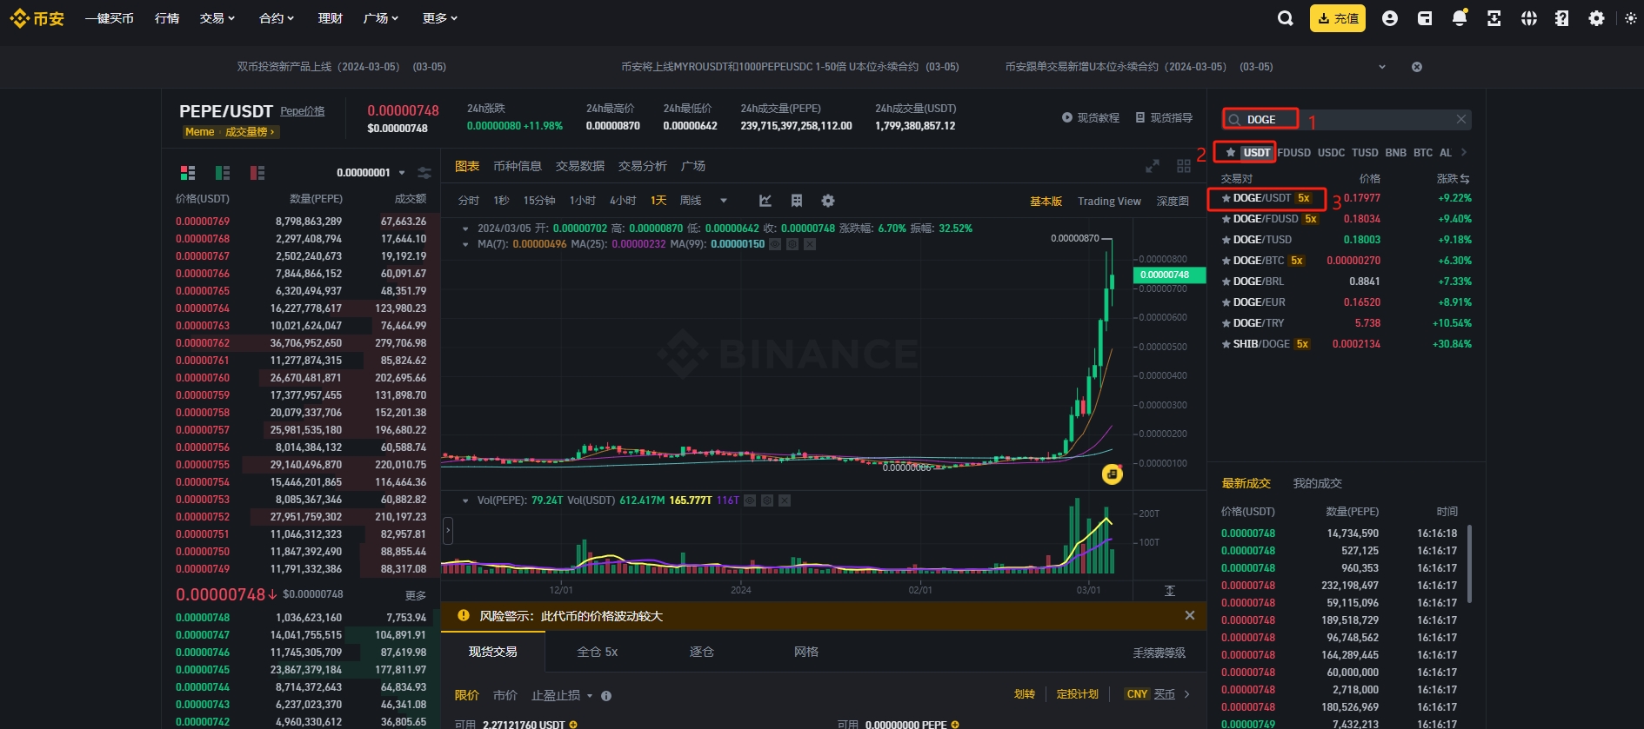Collapse the order book side panel handle
1644x729 pixels.
click(x=448, y=530)
